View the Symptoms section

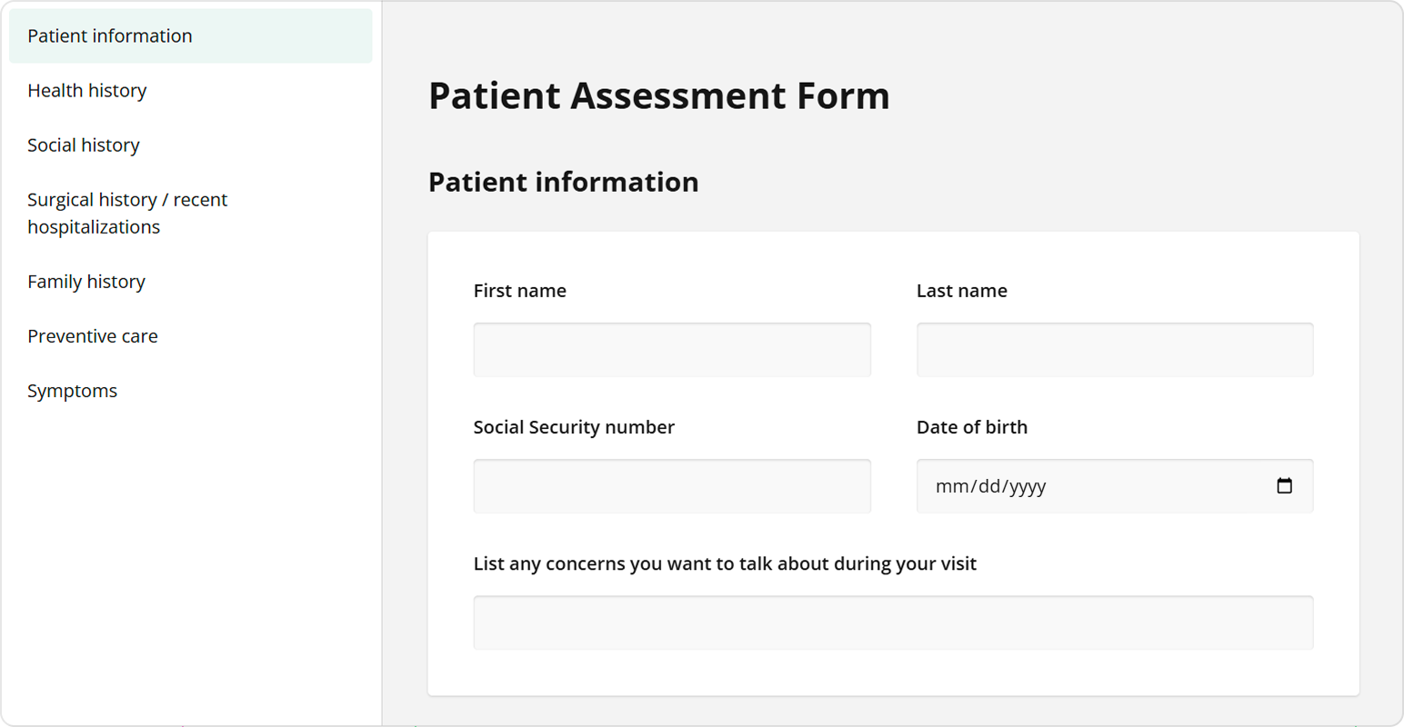(73, 390)
